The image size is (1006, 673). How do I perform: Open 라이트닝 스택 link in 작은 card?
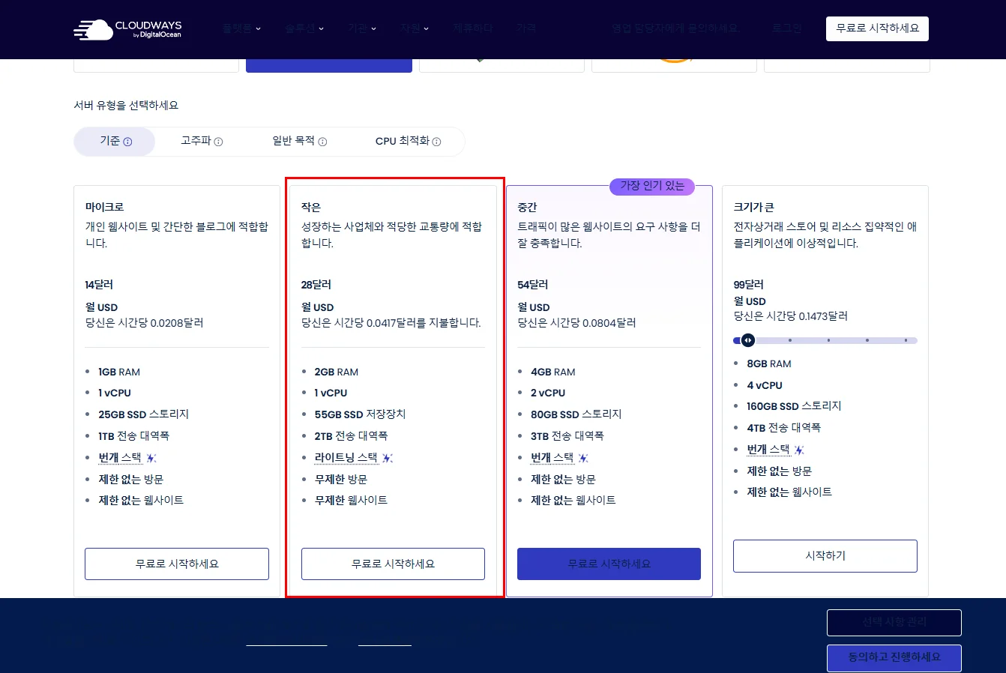[x=346, y=458]
